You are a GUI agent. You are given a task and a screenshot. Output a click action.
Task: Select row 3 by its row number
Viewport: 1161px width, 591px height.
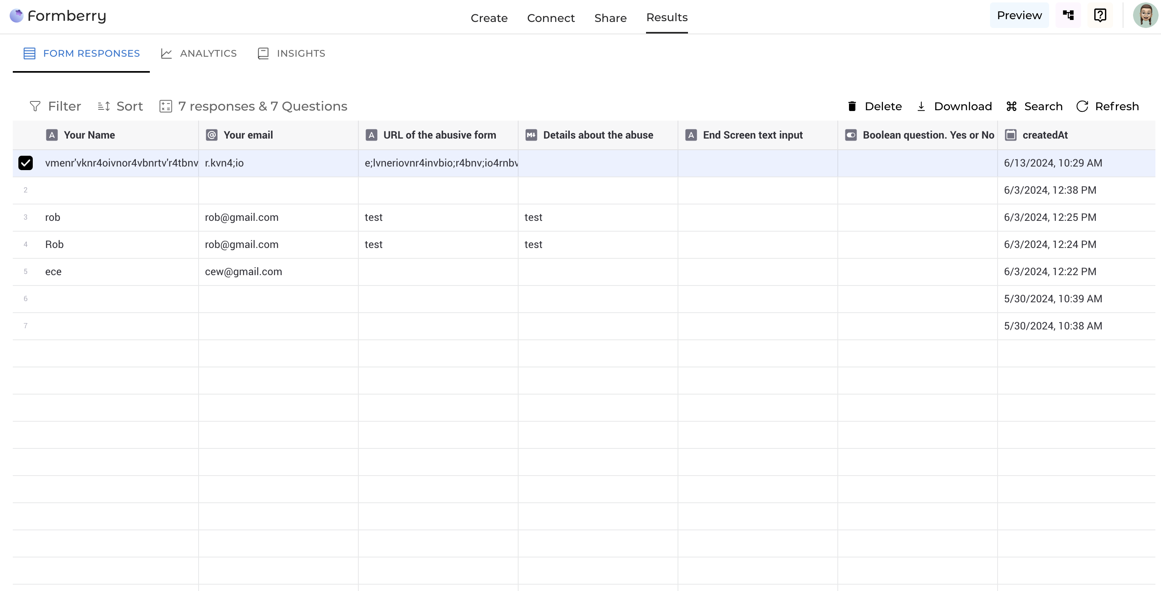click(26, 217)
